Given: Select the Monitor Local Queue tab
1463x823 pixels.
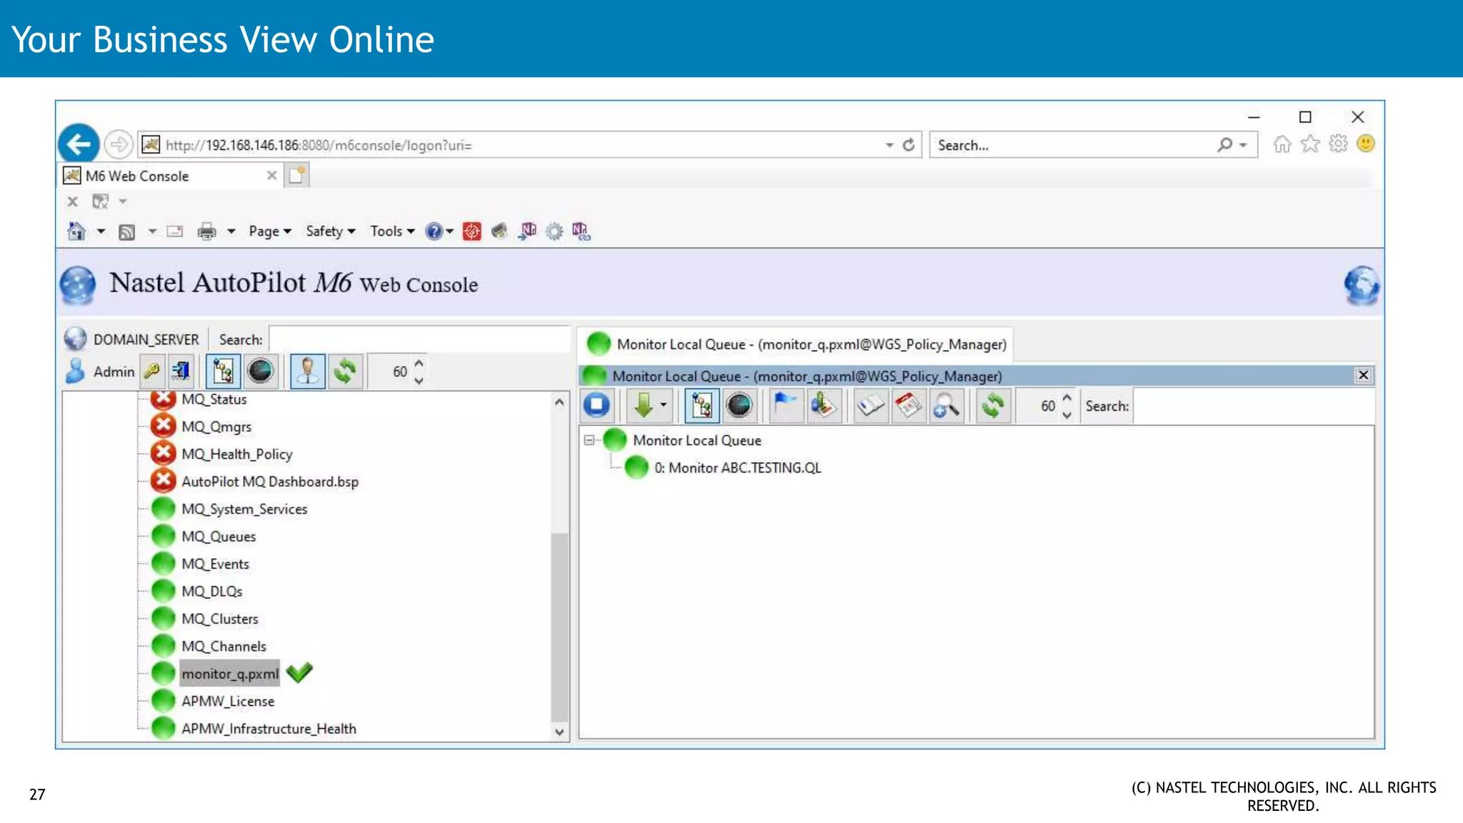Looking at the screenshot, I should (x=797, y=344).
